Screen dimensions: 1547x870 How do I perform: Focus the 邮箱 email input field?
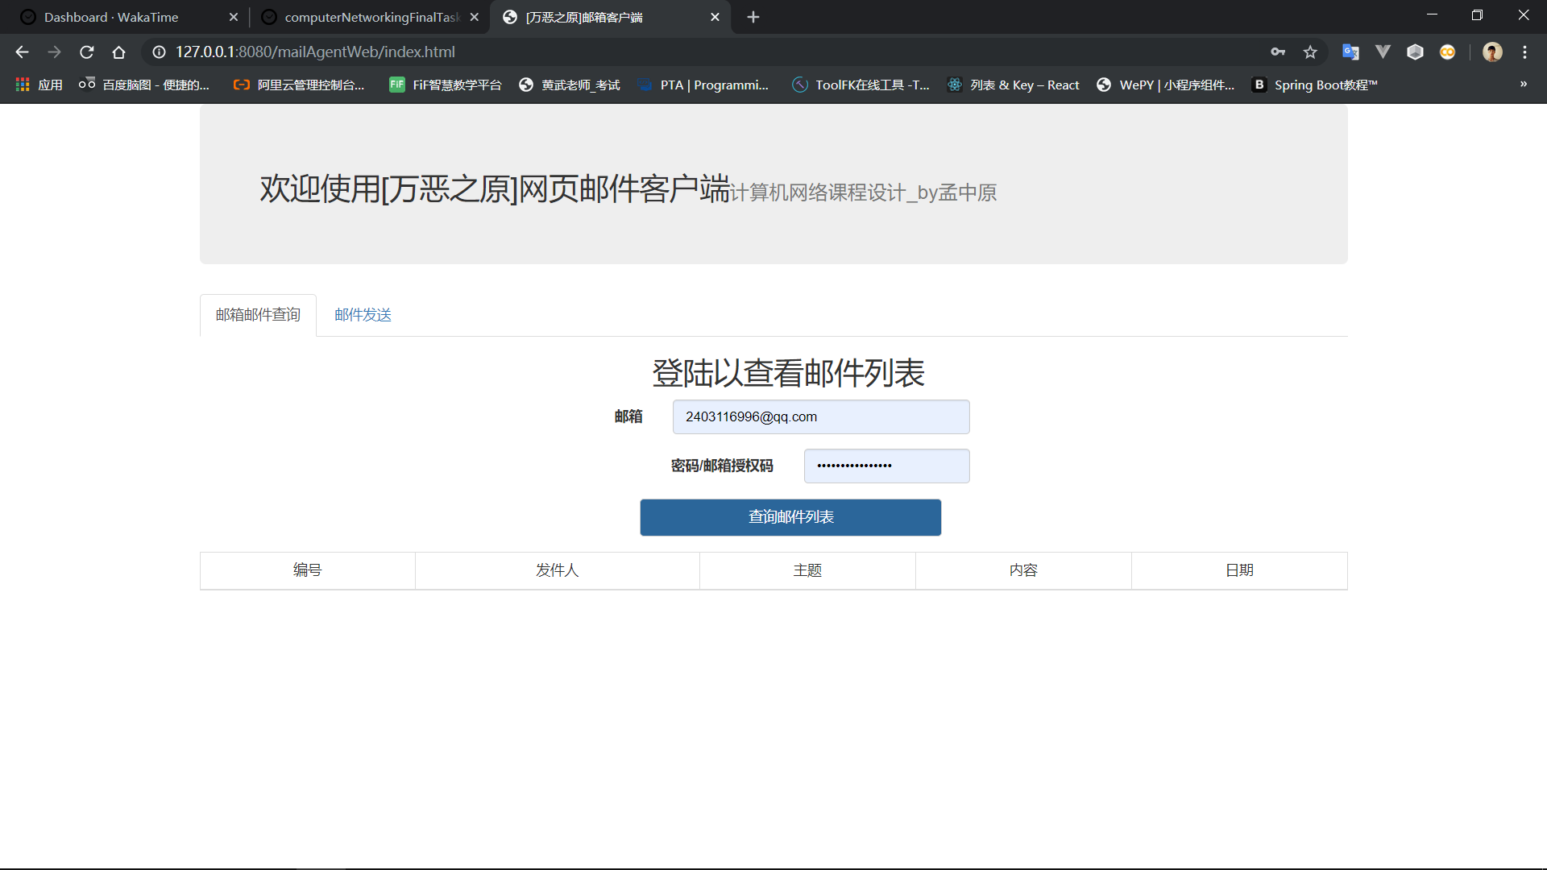point(820,417)
